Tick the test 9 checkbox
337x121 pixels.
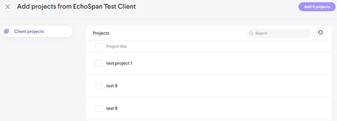[x=98, y=86]
